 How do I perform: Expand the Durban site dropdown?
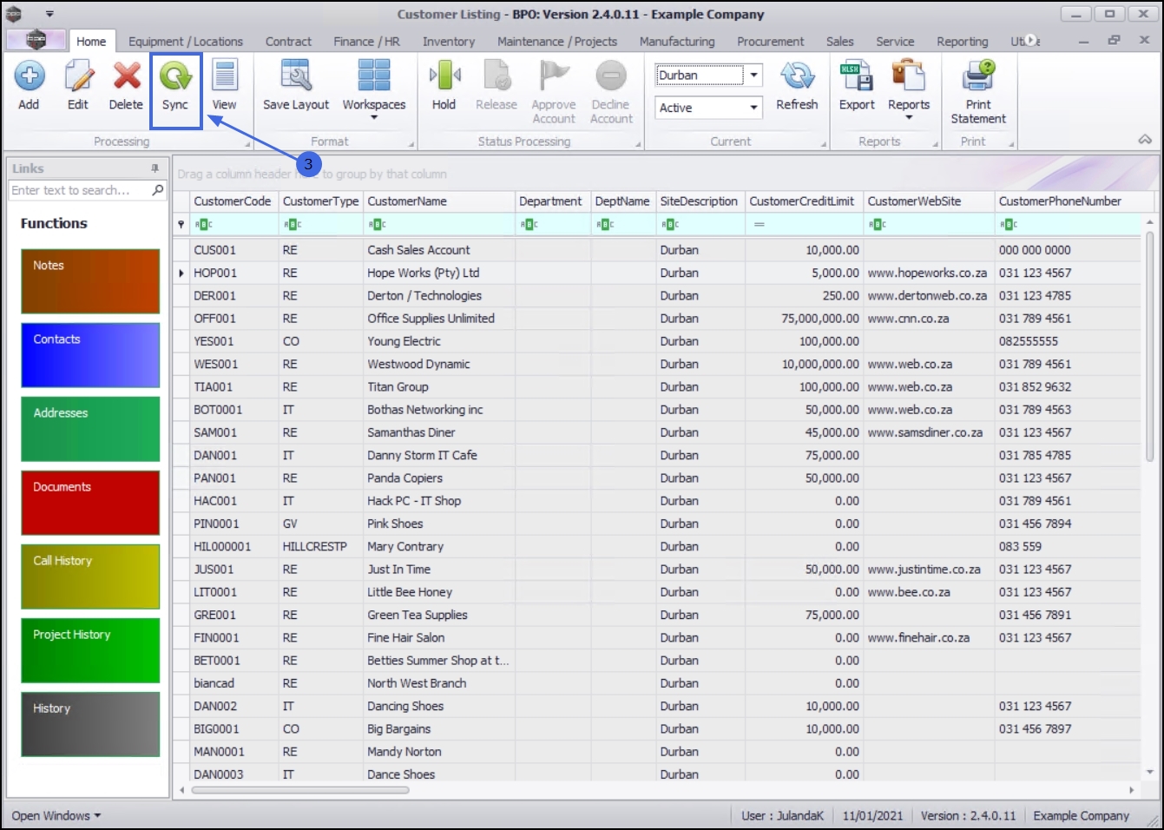point(753,76)
